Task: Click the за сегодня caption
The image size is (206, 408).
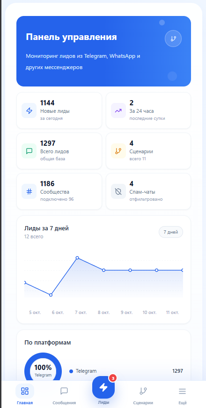Action: coord(51,118)
